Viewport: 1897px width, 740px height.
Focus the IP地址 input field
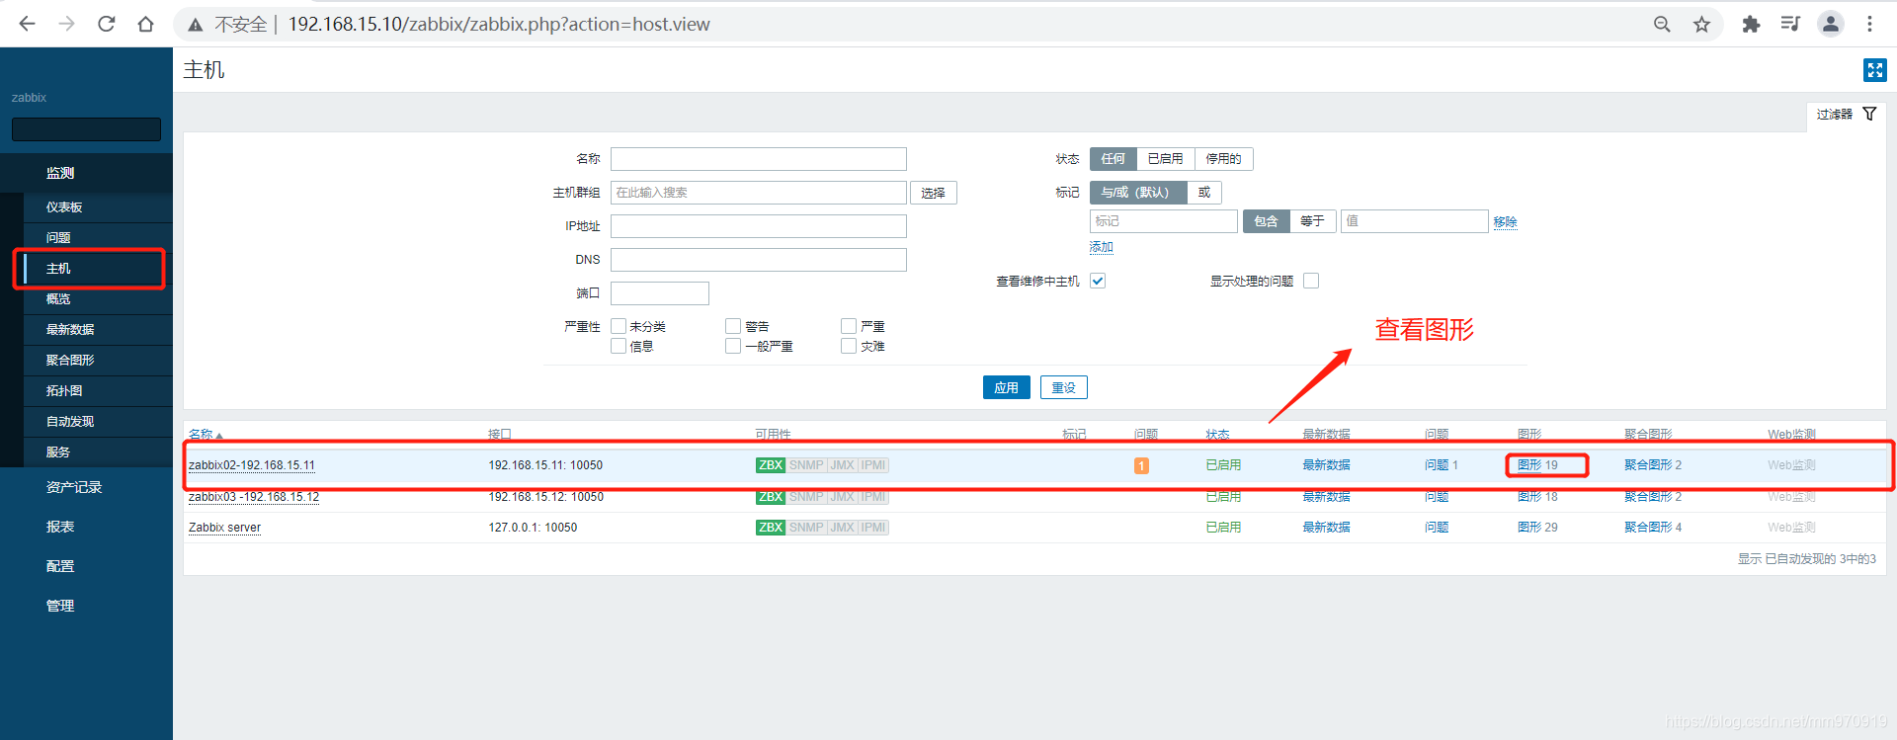(x=759, y=226)
